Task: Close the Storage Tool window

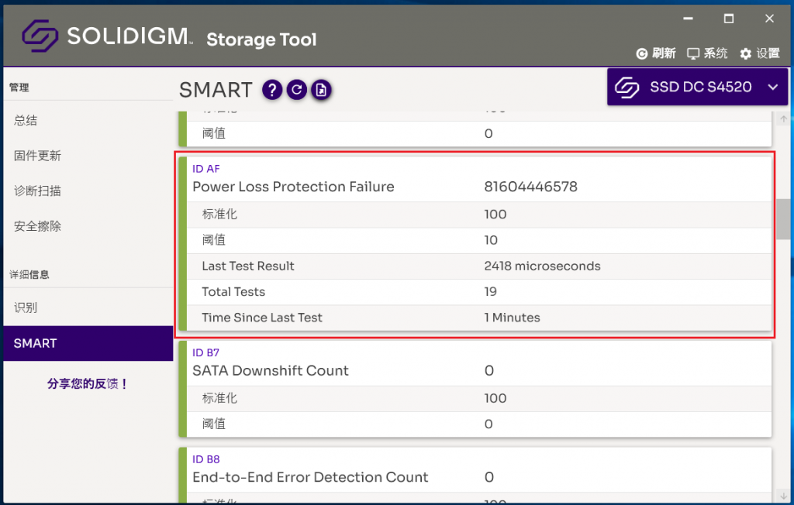Action: pyautogui.click(x=769, y=19)
